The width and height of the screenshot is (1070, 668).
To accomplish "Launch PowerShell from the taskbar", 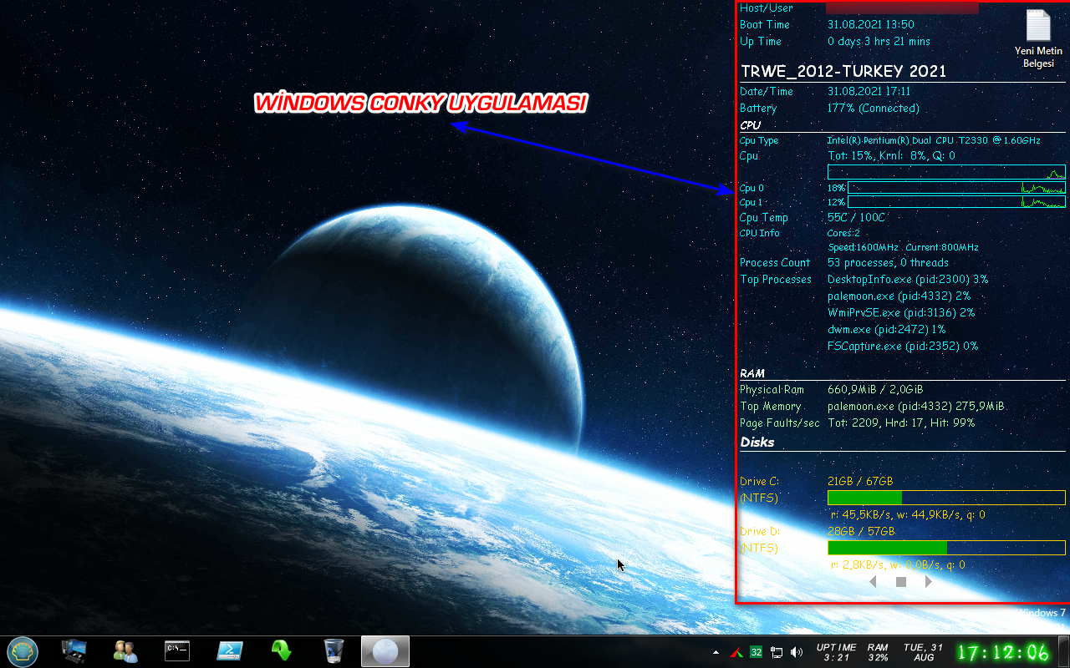I will click(229, 650).
